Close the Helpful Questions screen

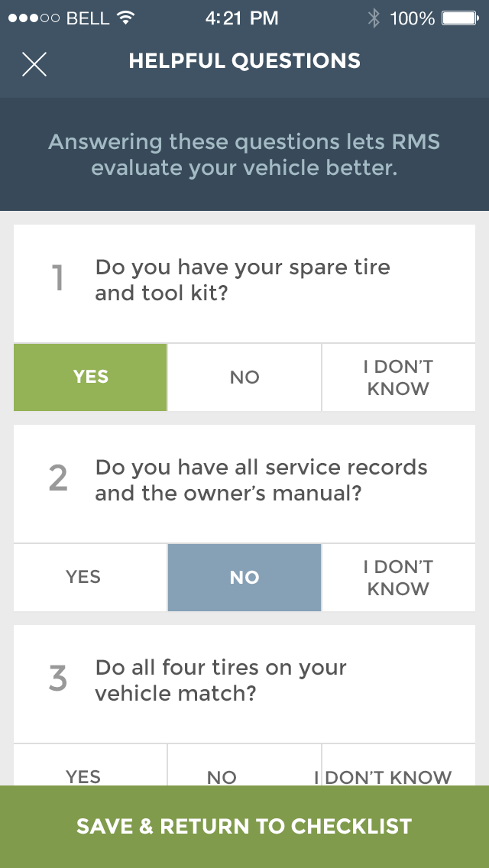point(34,64)
